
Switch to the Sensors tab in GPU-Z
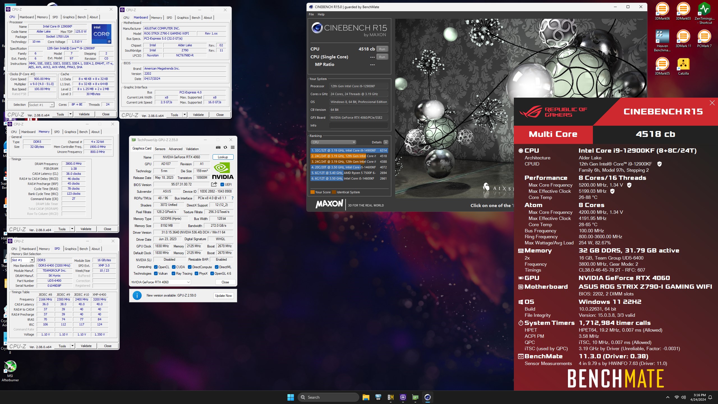(x=160, y=149)
